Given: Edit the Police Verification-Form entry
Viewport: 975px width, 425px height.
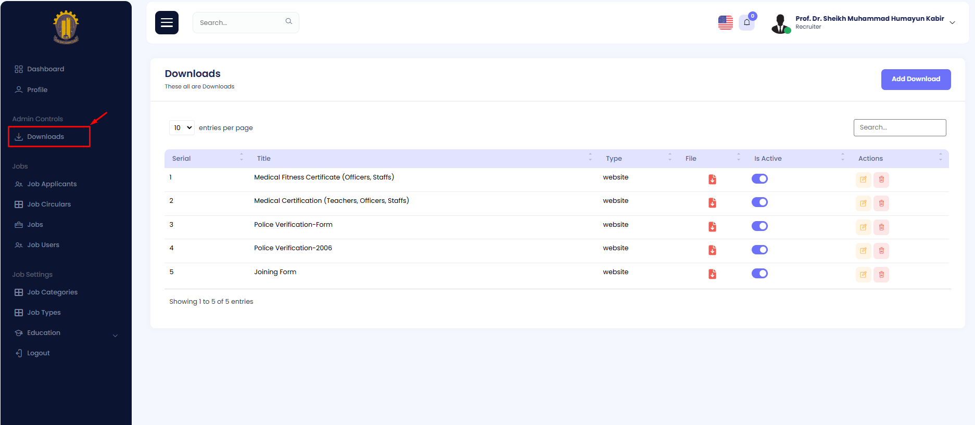Looking at the screenshot, I should 863,227.
